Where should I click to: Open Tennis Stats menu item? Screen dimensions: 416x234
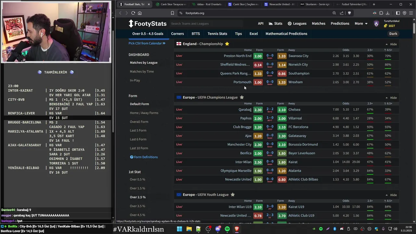point(217,34)
